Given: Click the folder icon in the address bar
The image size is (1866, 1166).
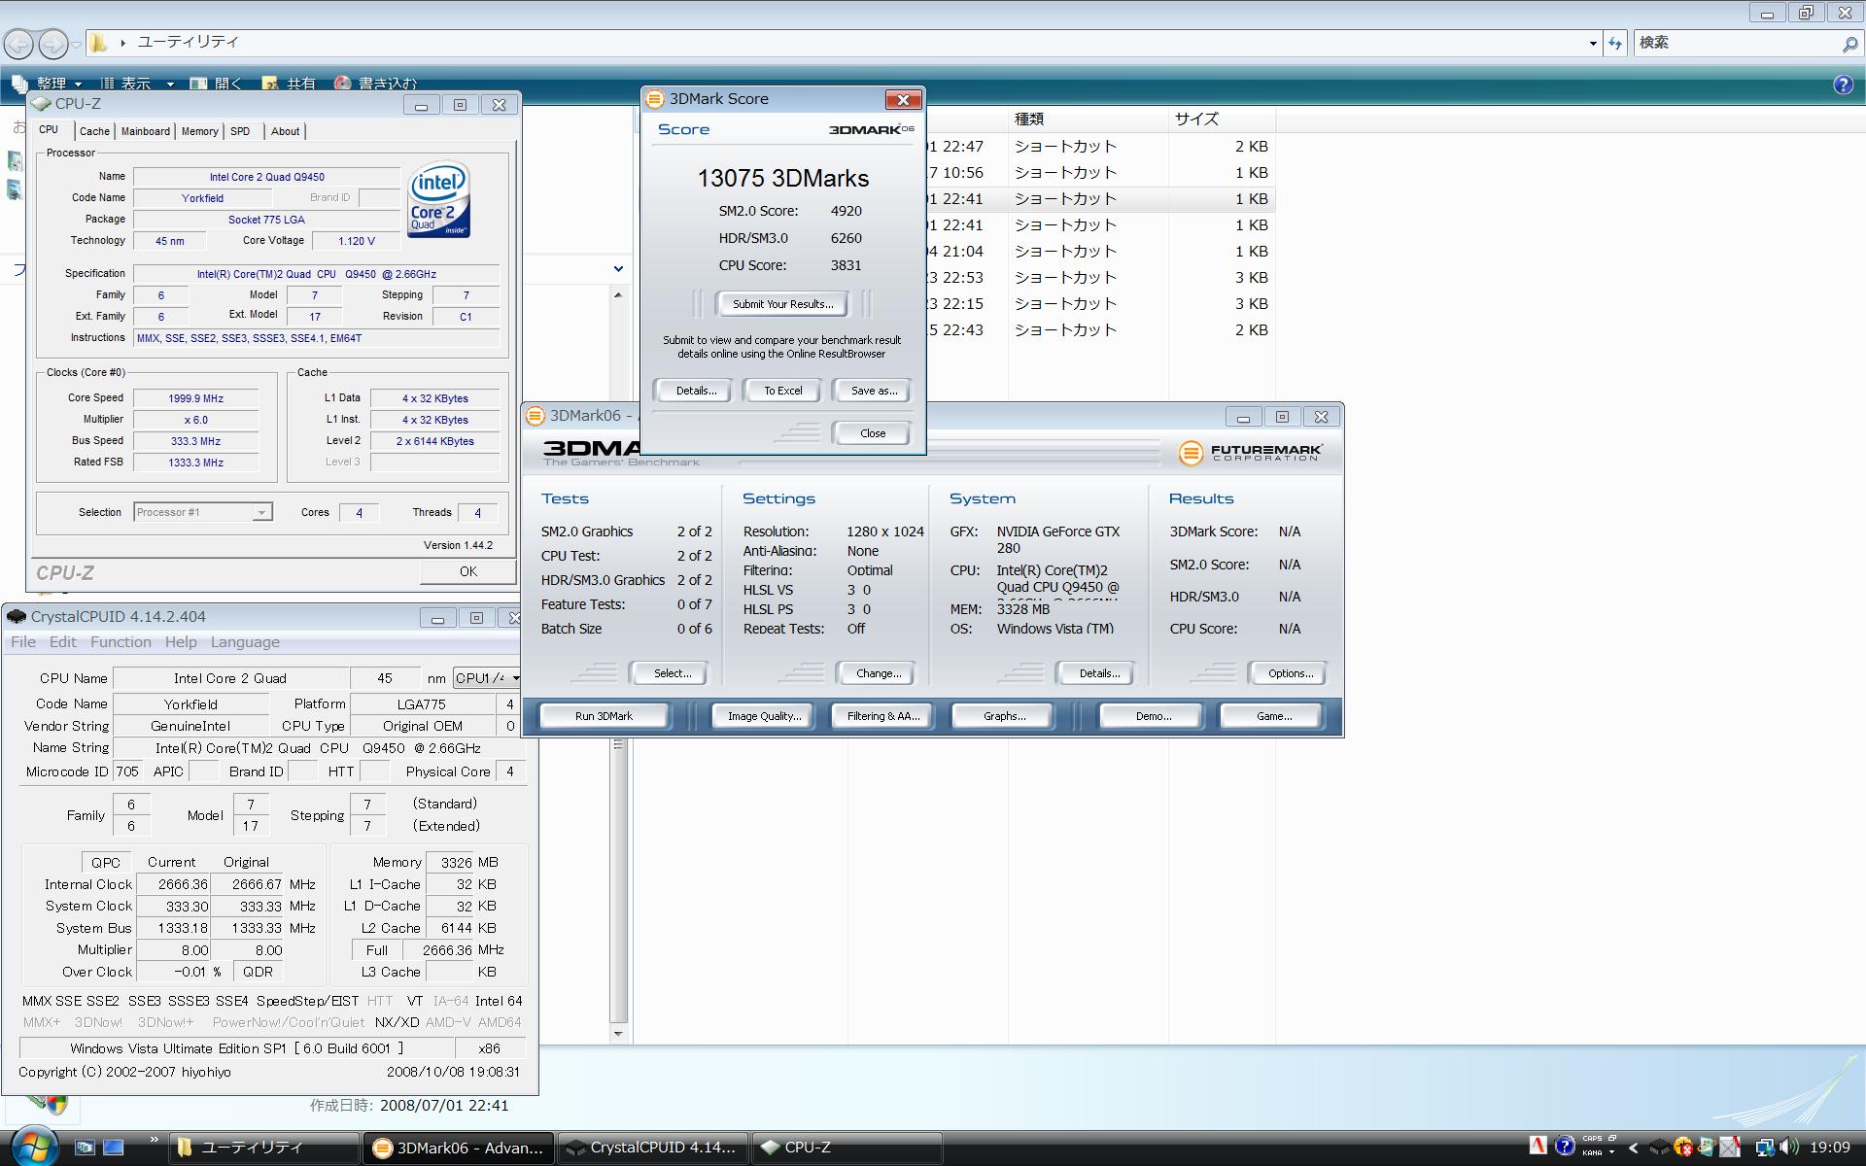Looking at the screenshot, I should (x=98, y=42).
